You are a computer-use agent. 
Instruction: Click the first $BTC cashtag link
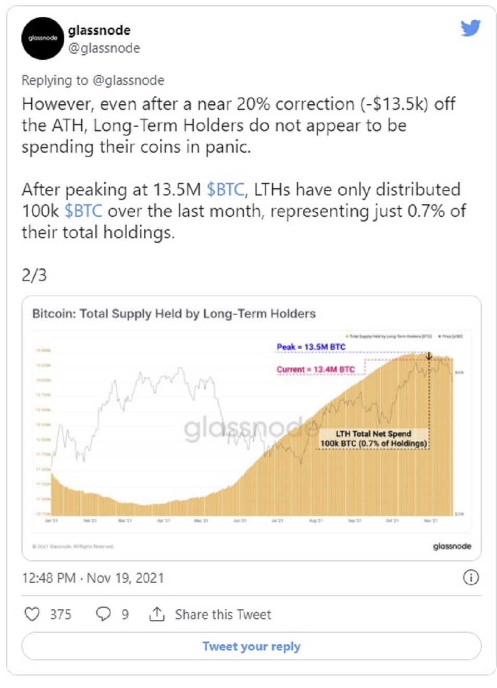pyautogui.click(x=226, y=190)
